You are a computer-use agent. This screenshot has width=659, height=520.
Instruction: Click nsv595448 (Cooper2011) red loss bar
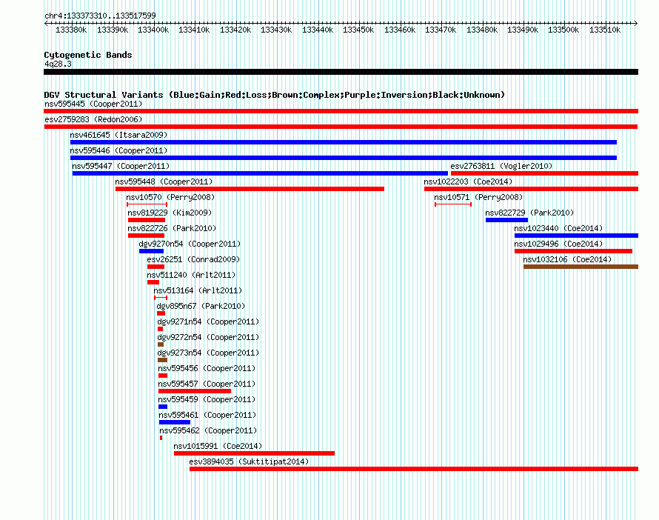(250, 189)
